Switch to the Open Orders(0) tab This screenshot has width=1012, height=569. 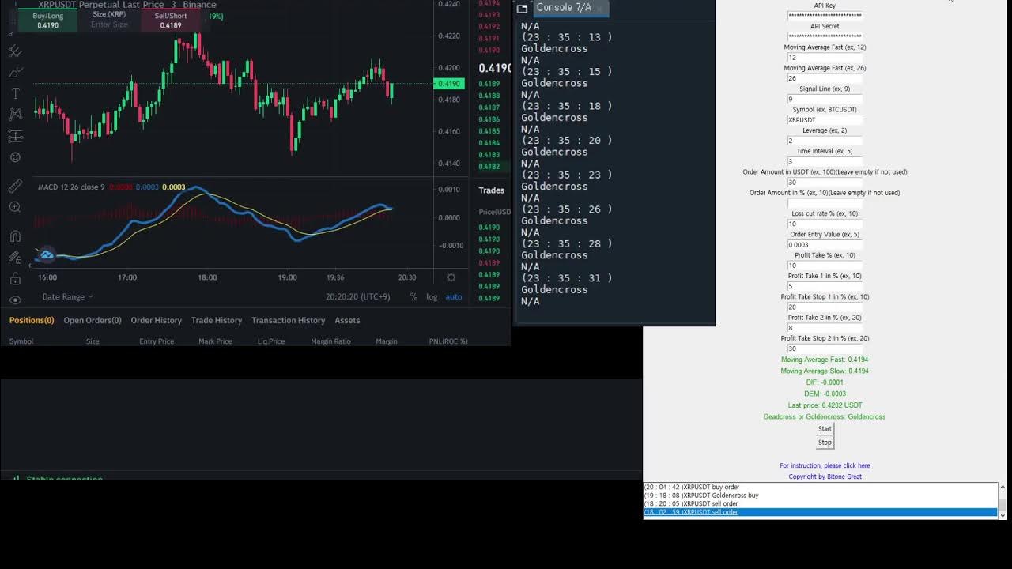(x=93, y=320)
